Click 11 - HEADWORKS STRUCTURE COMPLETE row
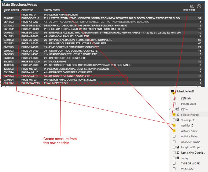 (70, 54)
